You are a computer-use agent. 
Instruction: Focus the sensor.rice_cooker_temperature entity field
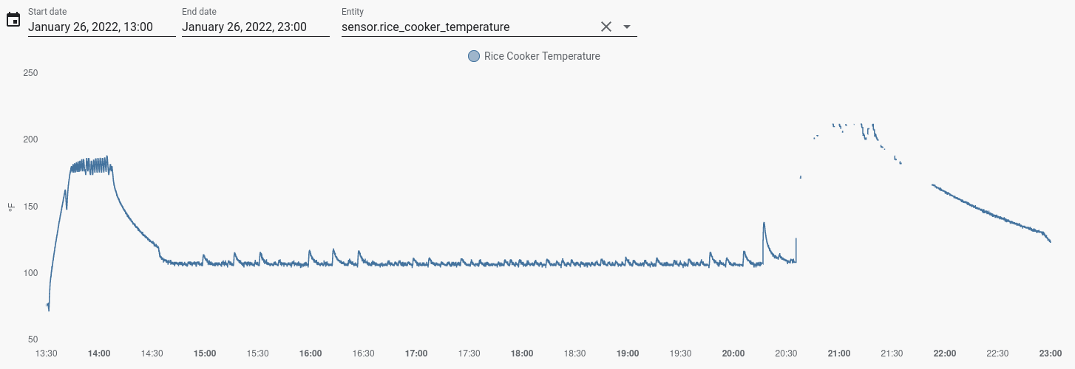coord(466,27)
